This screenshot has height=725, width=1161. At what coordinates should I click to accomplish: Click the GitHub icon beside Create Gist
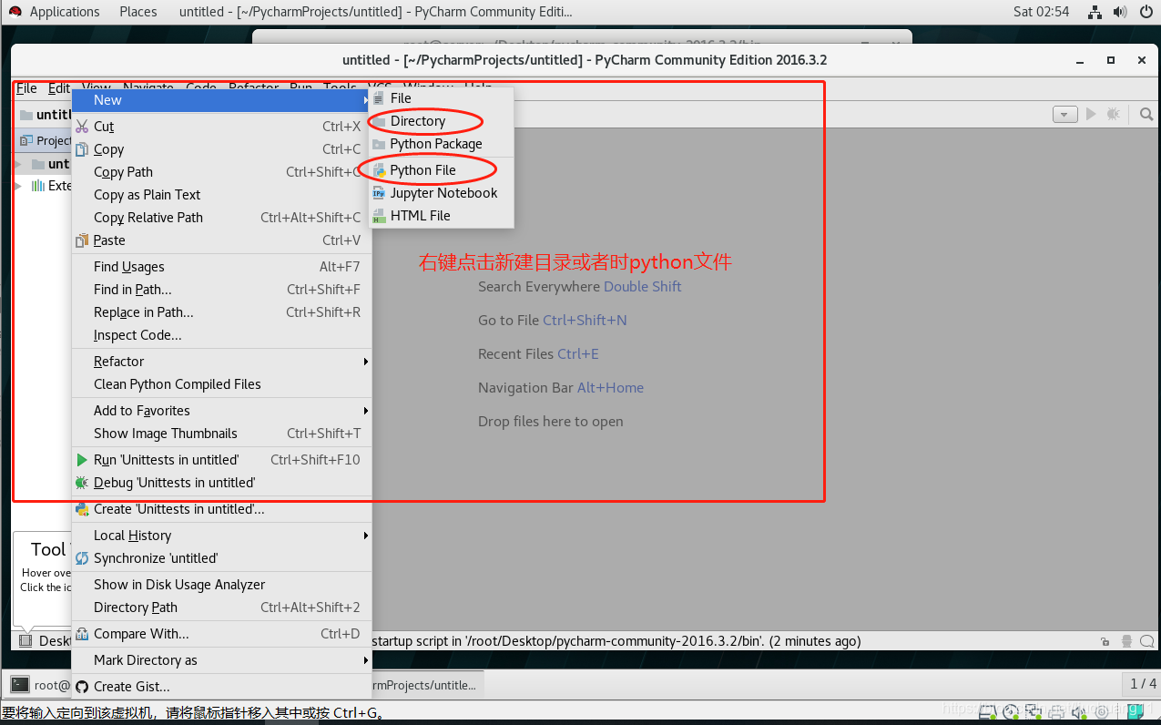click(x=82, y=687)
